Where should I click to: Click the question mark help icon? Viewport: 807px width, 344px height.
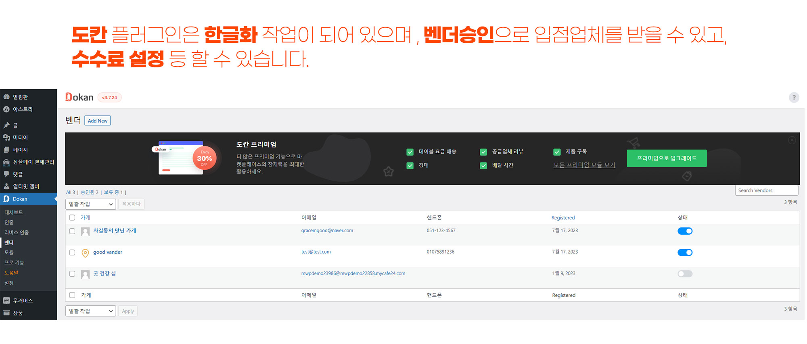(x=794, y=98)
